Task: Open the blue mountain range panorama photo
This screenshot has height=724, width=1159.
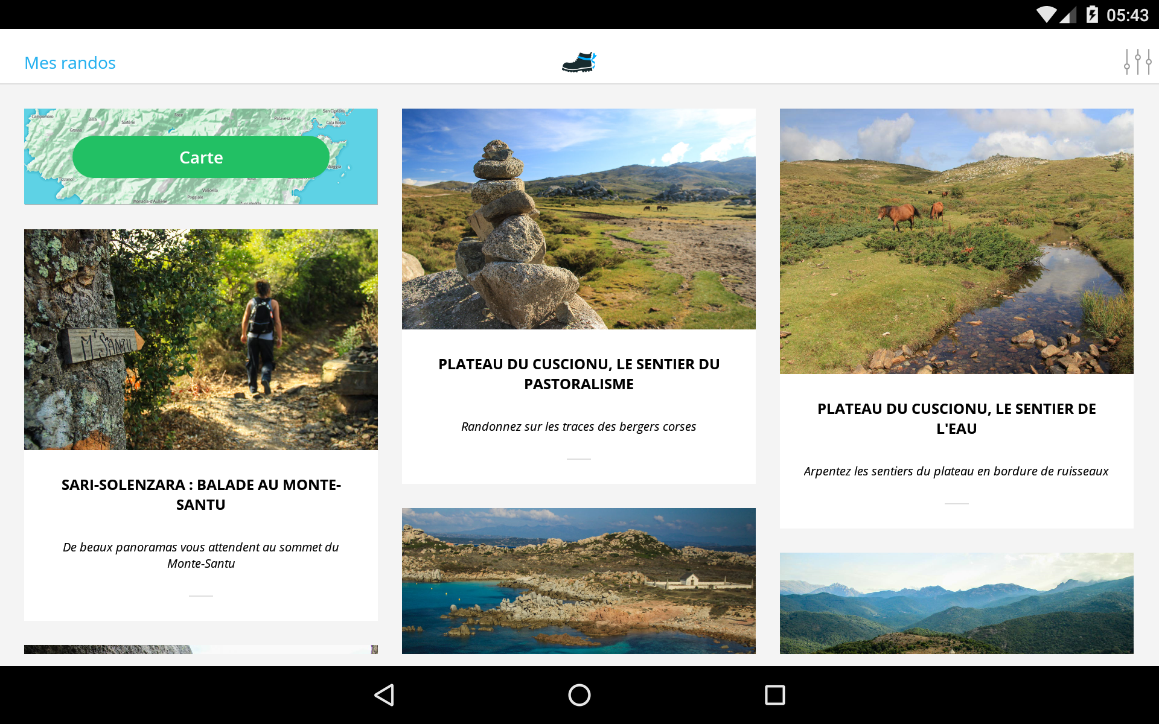Action: tap(956, 603)
